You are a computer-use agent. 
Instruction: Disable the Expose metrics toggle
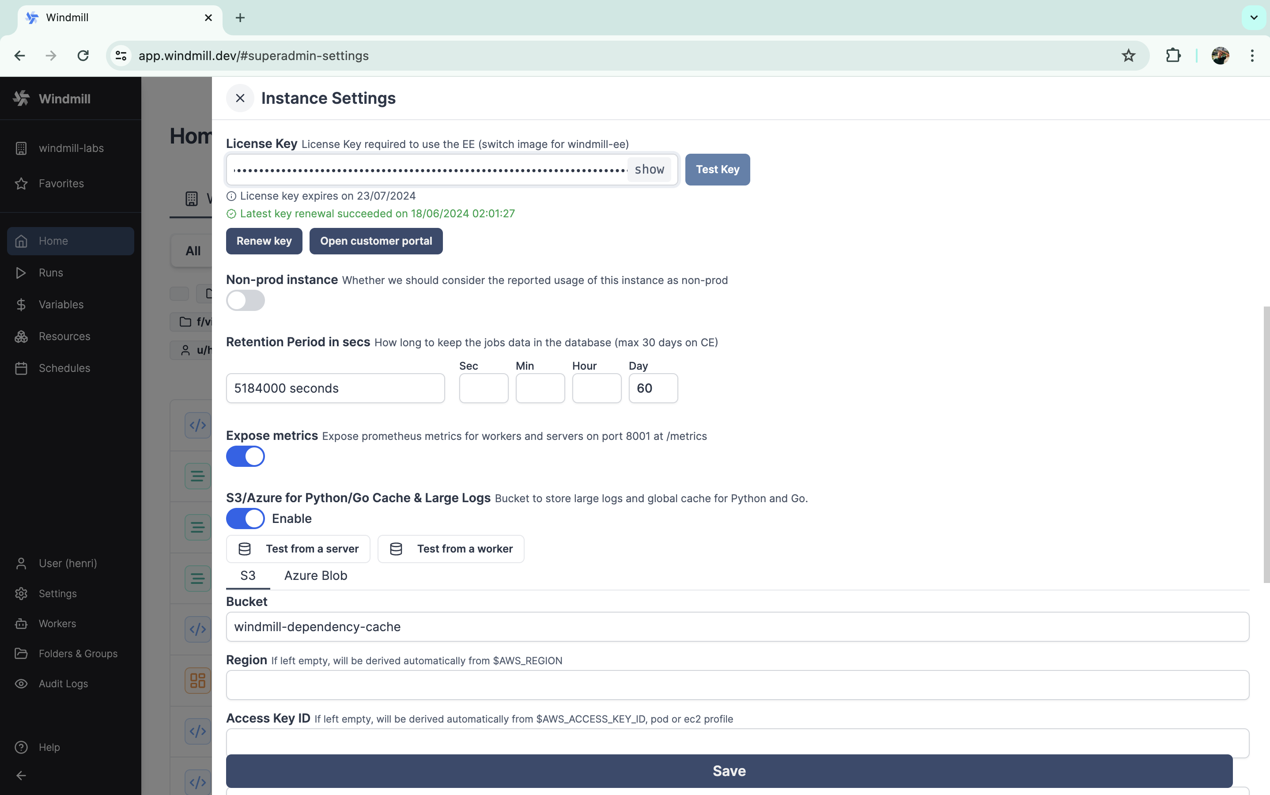pos(246,456)
